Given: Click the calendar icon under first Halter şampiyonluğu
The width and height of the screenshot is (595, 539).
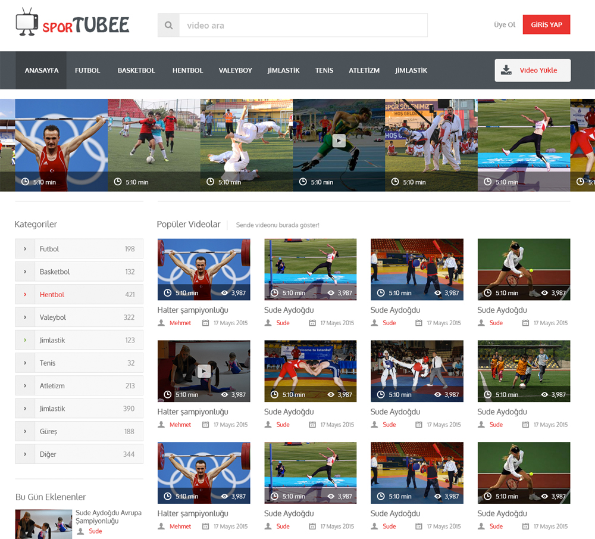Looking at the screenshot, I should pos(206,323).
